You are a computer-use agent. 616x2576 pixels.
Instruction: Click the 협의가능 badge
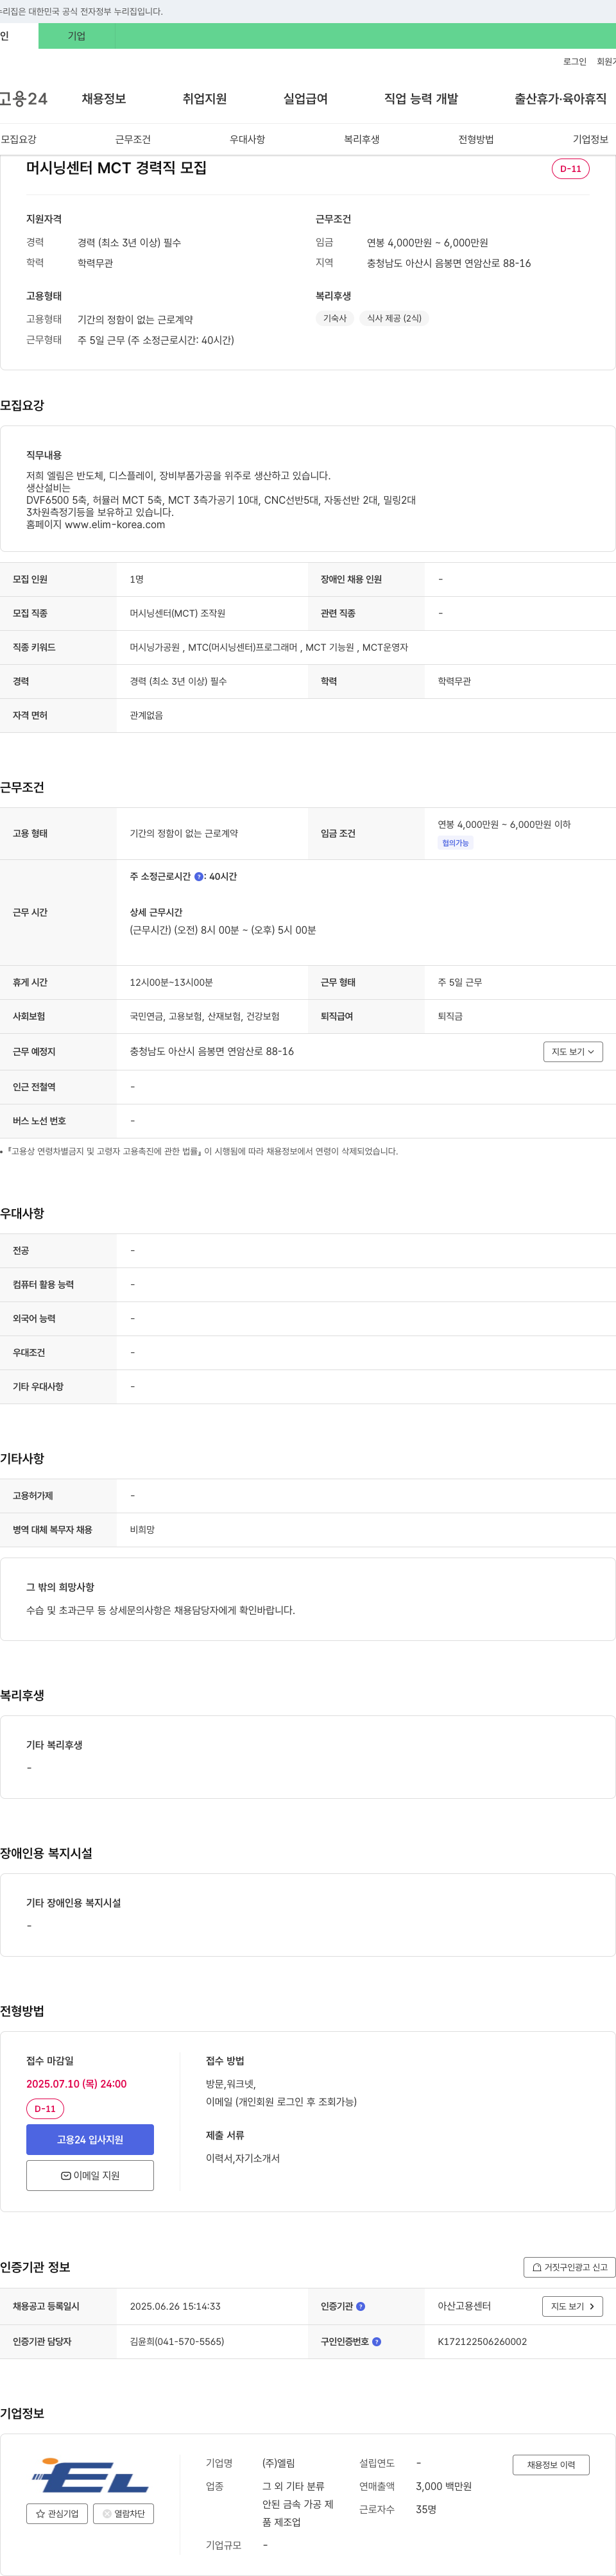pos(455,843)
